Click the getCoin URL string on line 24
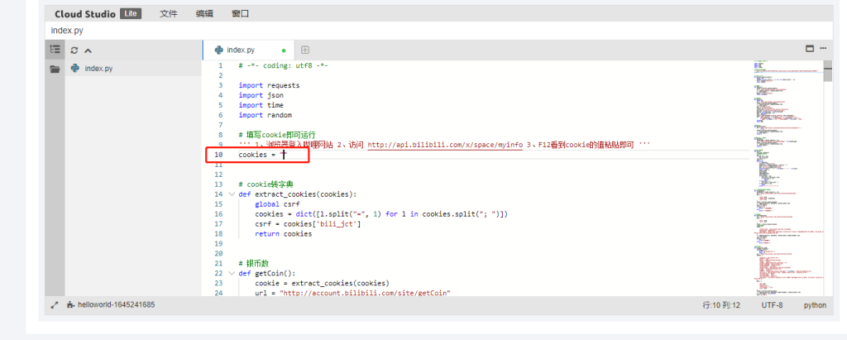The width and height of the screenshot is (847, 340). 365,294
